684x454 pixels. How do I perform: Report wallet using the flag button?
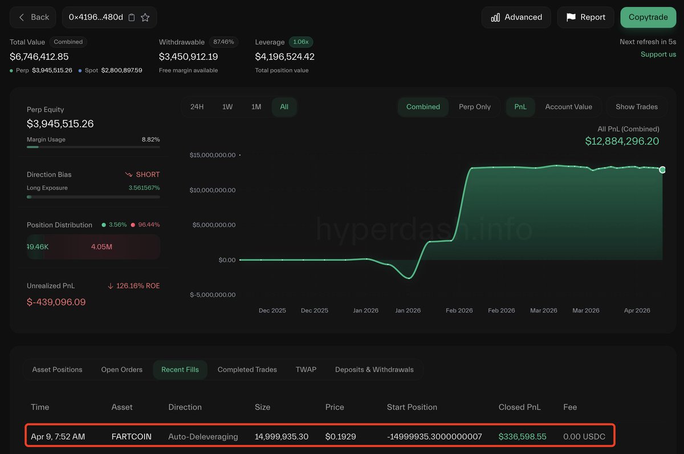click(x=585, y=17)
